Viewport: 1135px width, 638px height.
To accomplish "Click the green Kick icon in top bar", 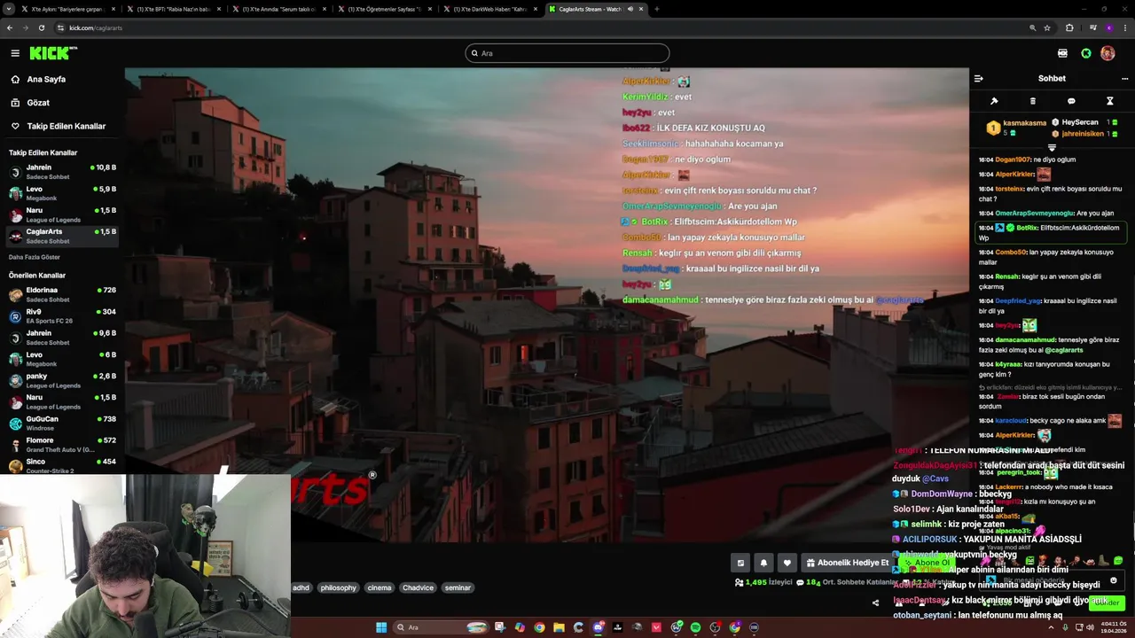I will pos(1086,53).
